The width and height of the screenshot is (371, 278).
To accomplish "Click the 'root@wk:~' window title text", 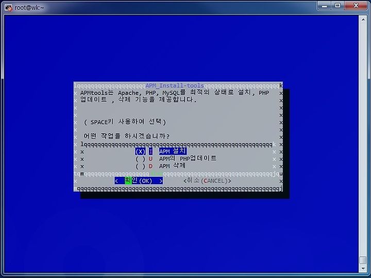I will click(29, 8).
